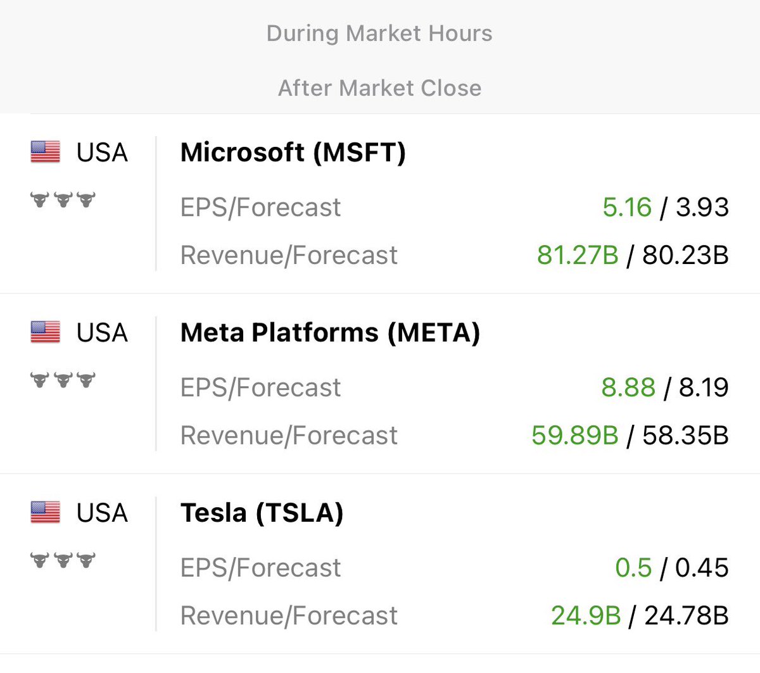Click the EPS/Forecast label under Microsoft

(x=260, y=207)
